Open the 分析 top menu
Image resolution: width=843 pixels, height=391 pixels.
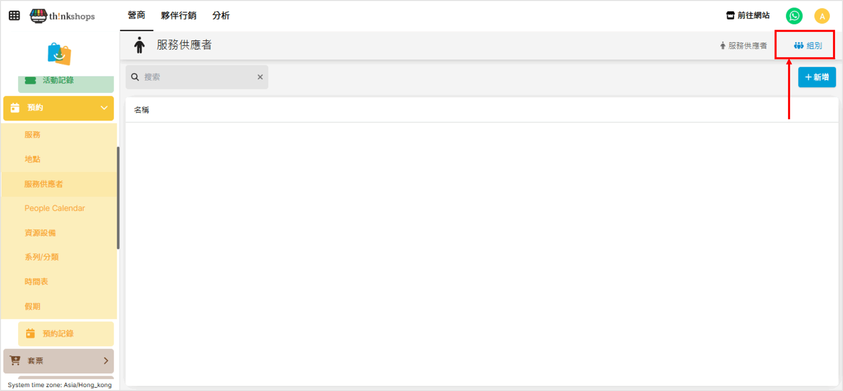pos(221,15)
